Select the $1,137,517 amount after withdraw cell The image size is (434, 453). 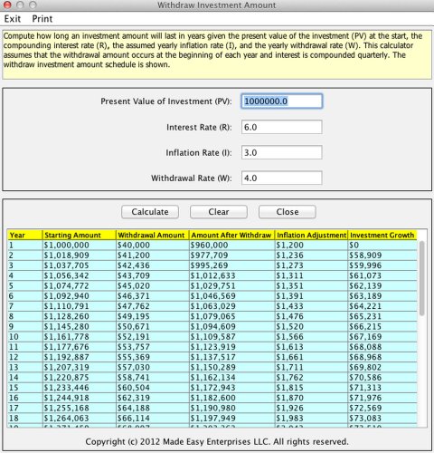tap(232, 357)
